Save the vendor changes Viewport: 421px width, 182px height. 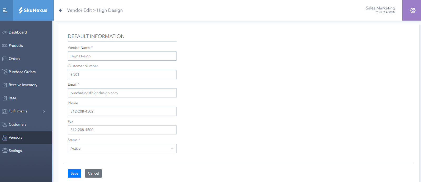[x=74, y=173]
